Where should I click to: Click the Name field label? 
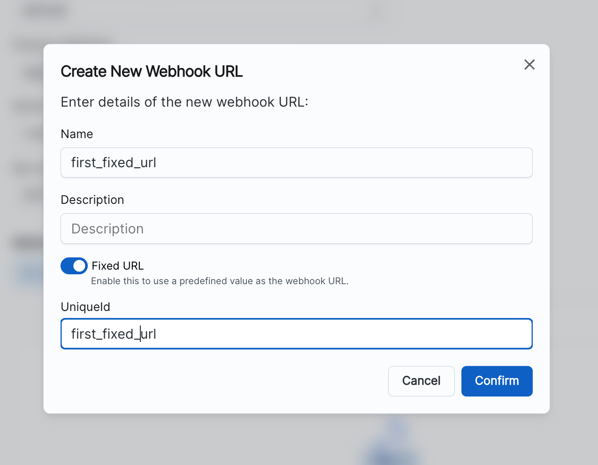(77, 134)
